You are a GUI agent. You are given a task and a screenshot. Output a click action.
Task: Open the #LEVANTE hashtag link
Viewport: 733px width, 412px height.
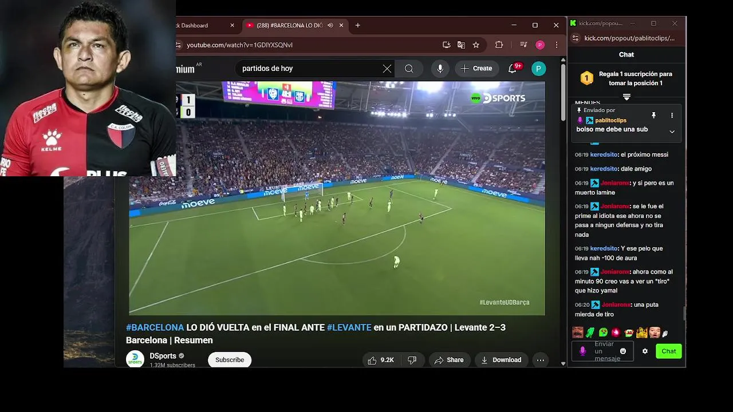349,327
